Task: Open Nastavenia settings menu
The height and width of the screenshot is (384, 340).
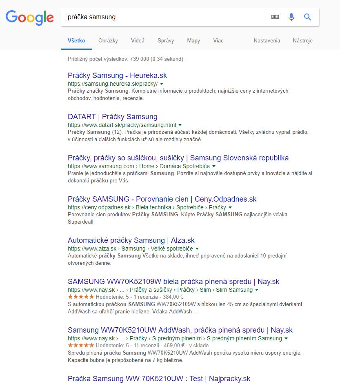Action: click(267, 41)
